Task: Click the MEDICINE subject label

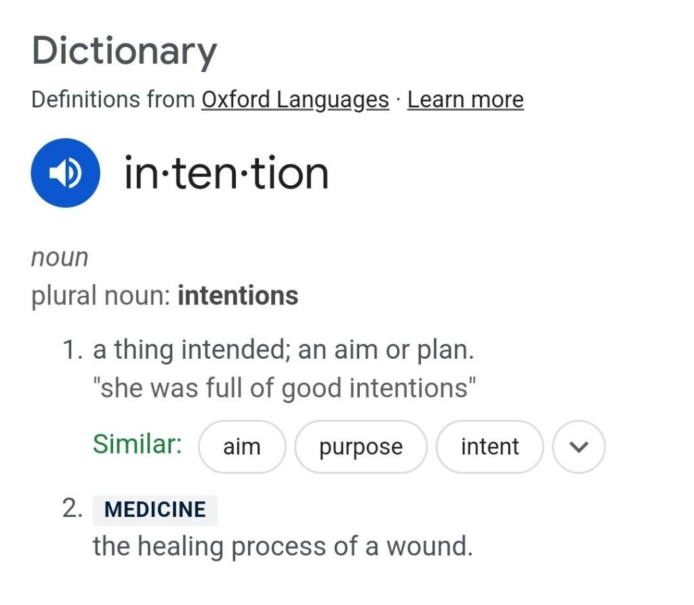Action: coord(155,509)
